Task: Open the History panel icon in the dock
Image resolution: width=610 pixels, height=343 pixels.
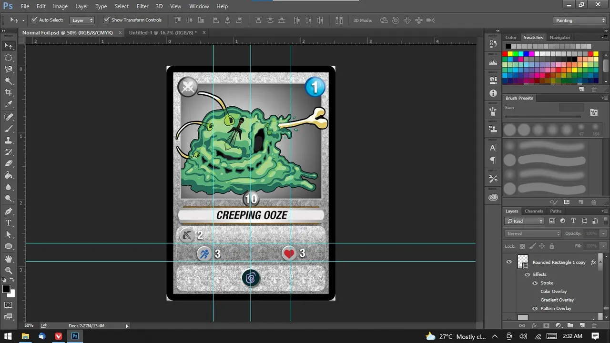Action: 493,44
